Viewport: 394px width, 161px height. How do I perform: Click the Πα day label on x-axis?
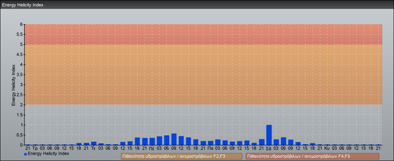[211, 149]
